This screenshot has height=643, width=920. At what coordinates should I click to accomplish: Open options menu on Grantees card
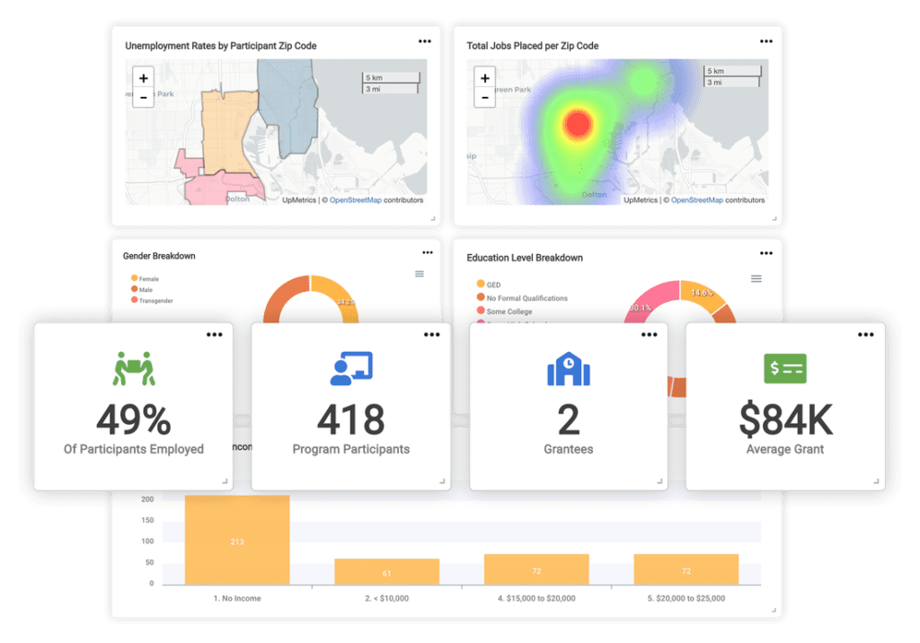pyautogui.click(x=649, y=335)
